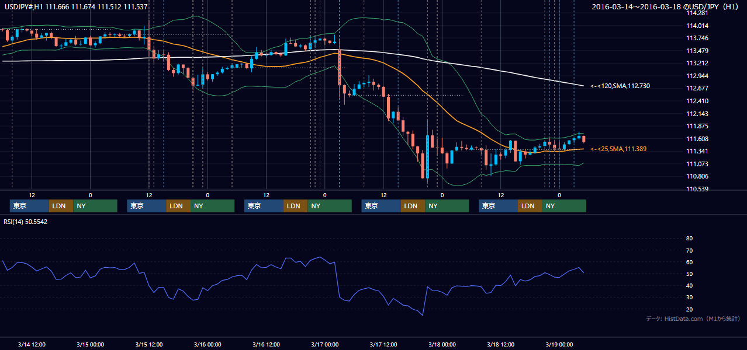Click the RSI scale level 50
Image resolution: width=747 pixels, height=350 pixels.
point(689,274)
